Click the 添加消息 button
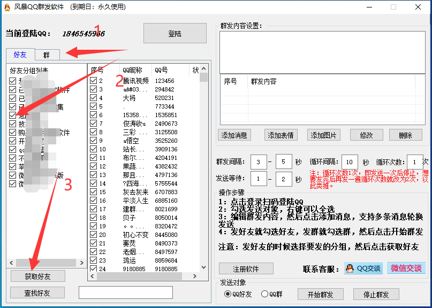The width and height of the screenshot is (432, 308). 234,135
